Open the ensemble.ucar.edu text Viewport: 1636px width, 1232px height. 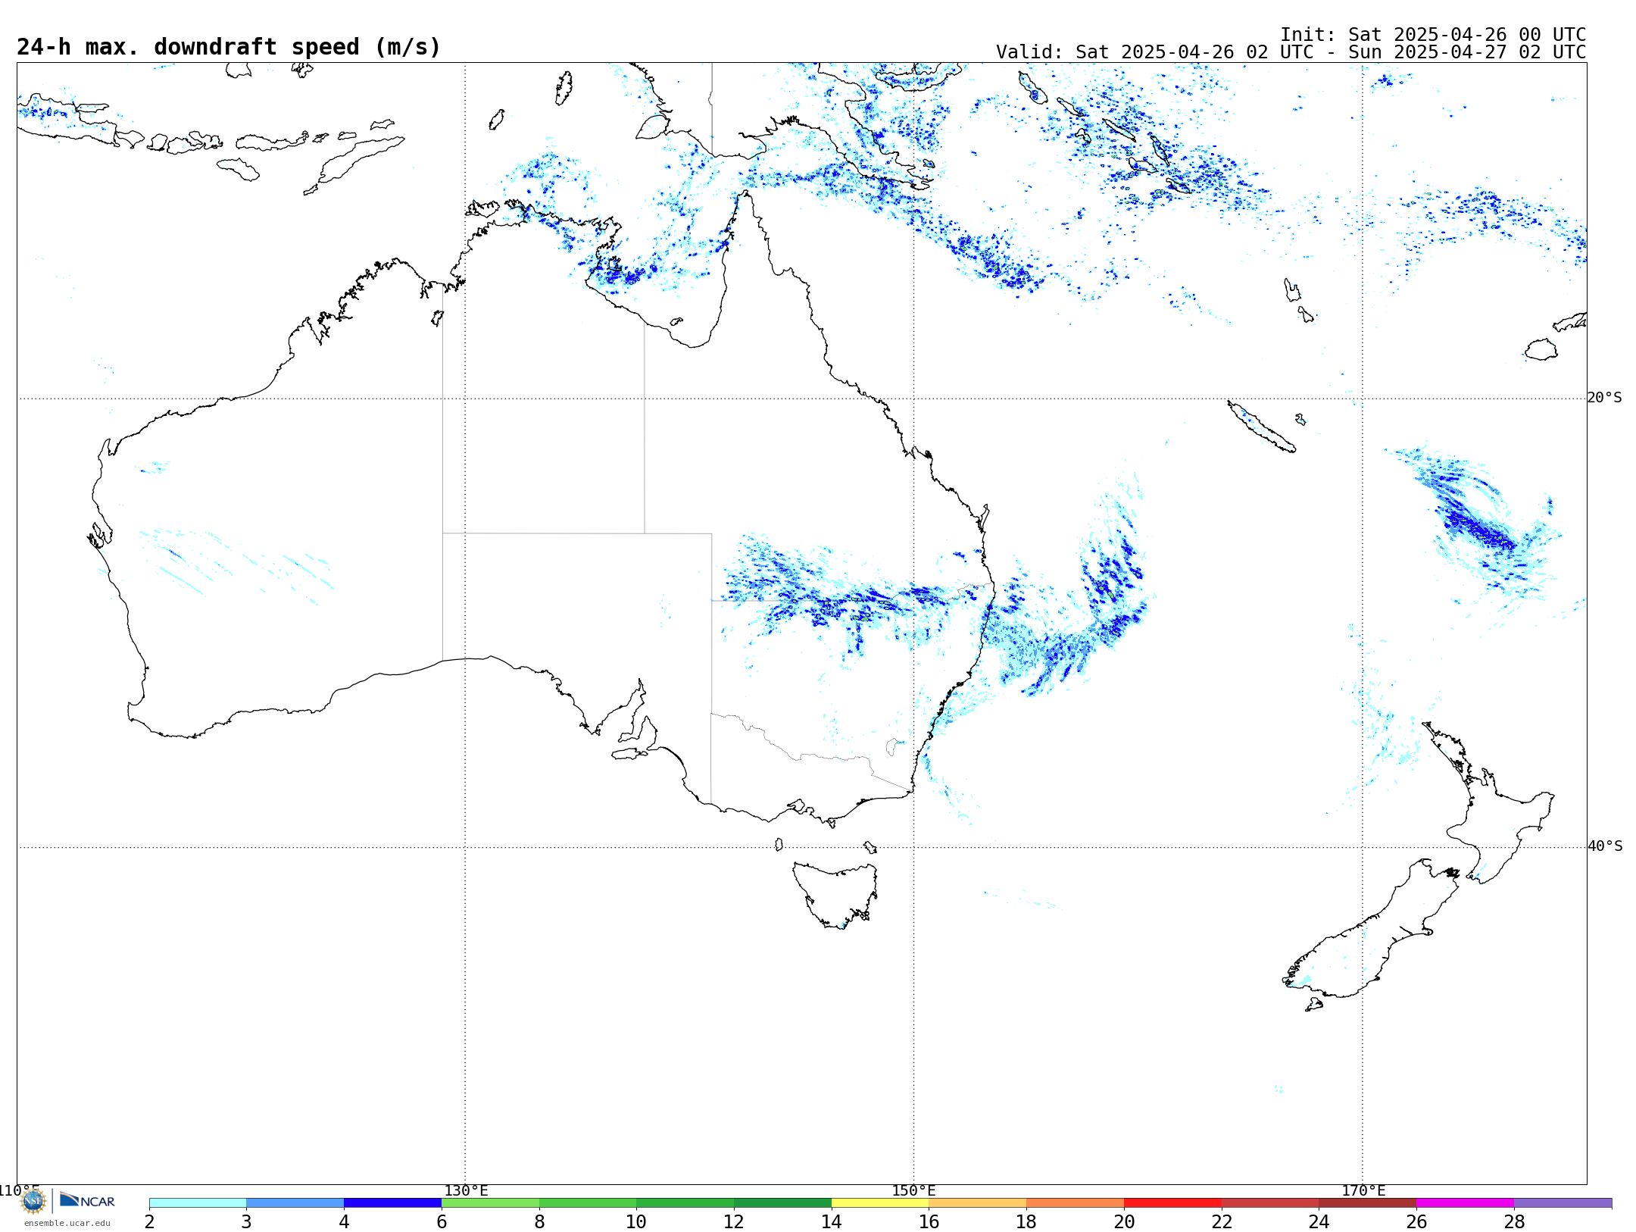coord(67,1223)
